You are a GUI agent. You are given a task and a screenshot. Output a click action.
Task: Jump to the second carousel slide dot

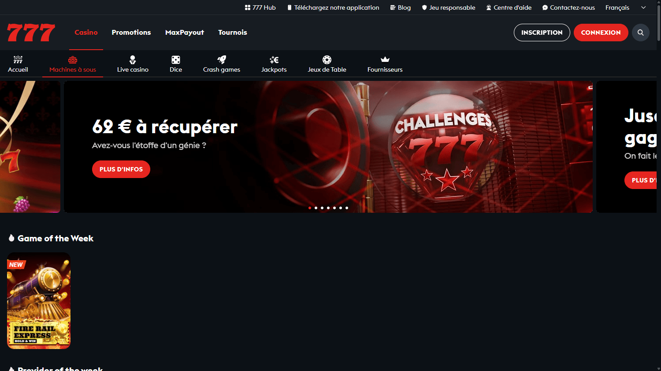316,208
